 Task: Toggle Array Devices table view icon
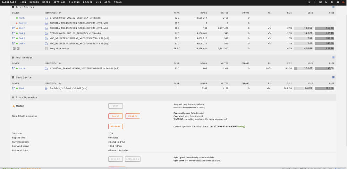tap(333, 7)
